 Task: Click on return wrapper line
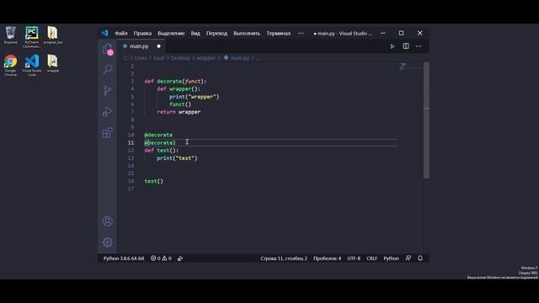[179, 112]
